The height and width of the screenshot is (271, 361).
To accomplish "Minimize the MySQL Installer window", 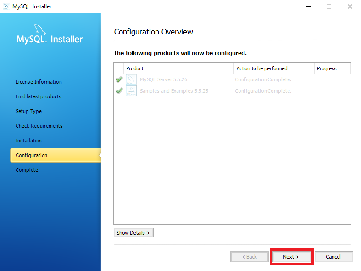I will 308,6.
